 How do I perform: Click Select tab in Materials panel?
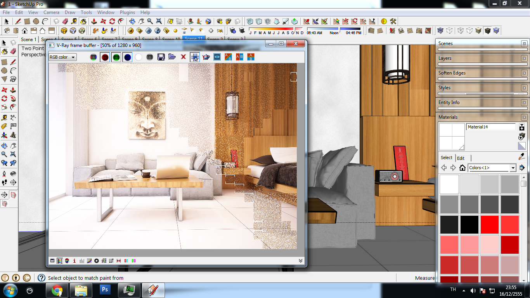click(x=447, y=158)
